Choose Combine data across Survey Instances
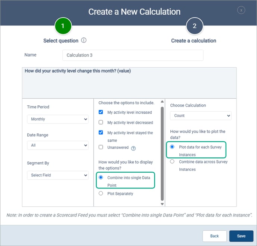 pos(172,162)
